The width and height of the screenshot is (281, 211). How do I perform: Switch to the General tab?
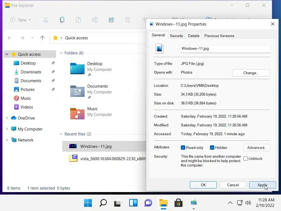click(158, 35)
